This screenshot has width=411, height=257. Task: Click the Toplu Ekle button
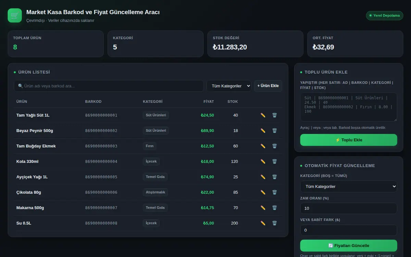pyautogui.click(x=349, y=140)
